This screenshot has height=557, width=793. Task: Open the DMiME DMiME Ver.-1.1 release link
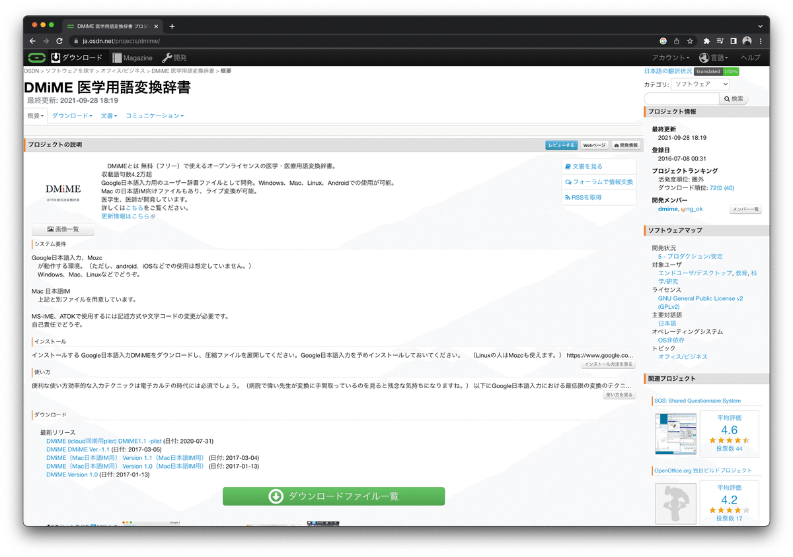[x=78, y=449]
